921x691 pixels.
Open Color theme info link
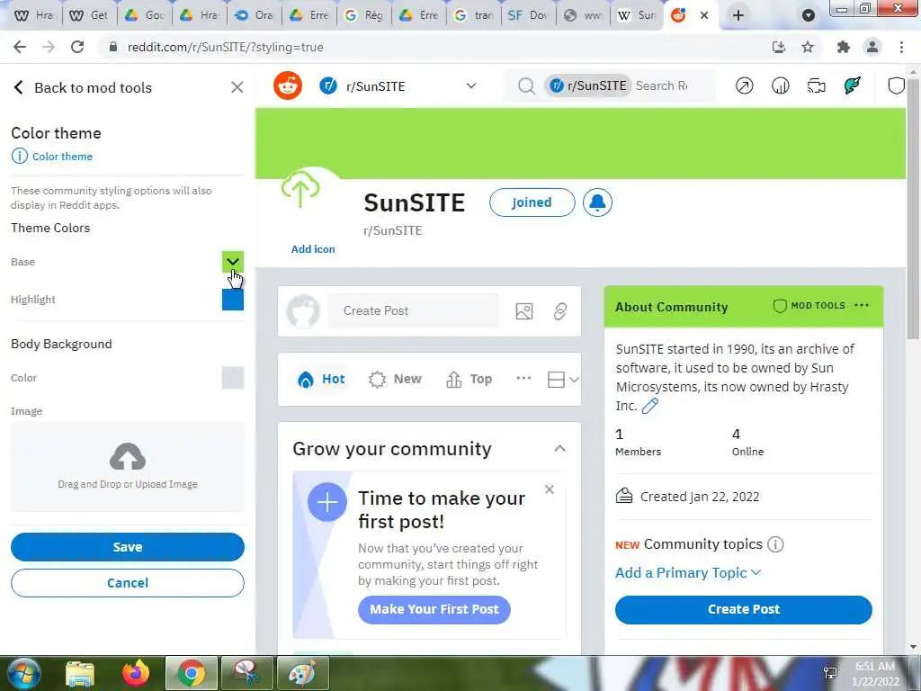click(52, 157)
